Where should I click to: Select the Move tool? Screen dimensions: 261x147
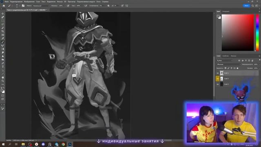tap(3, 13)
